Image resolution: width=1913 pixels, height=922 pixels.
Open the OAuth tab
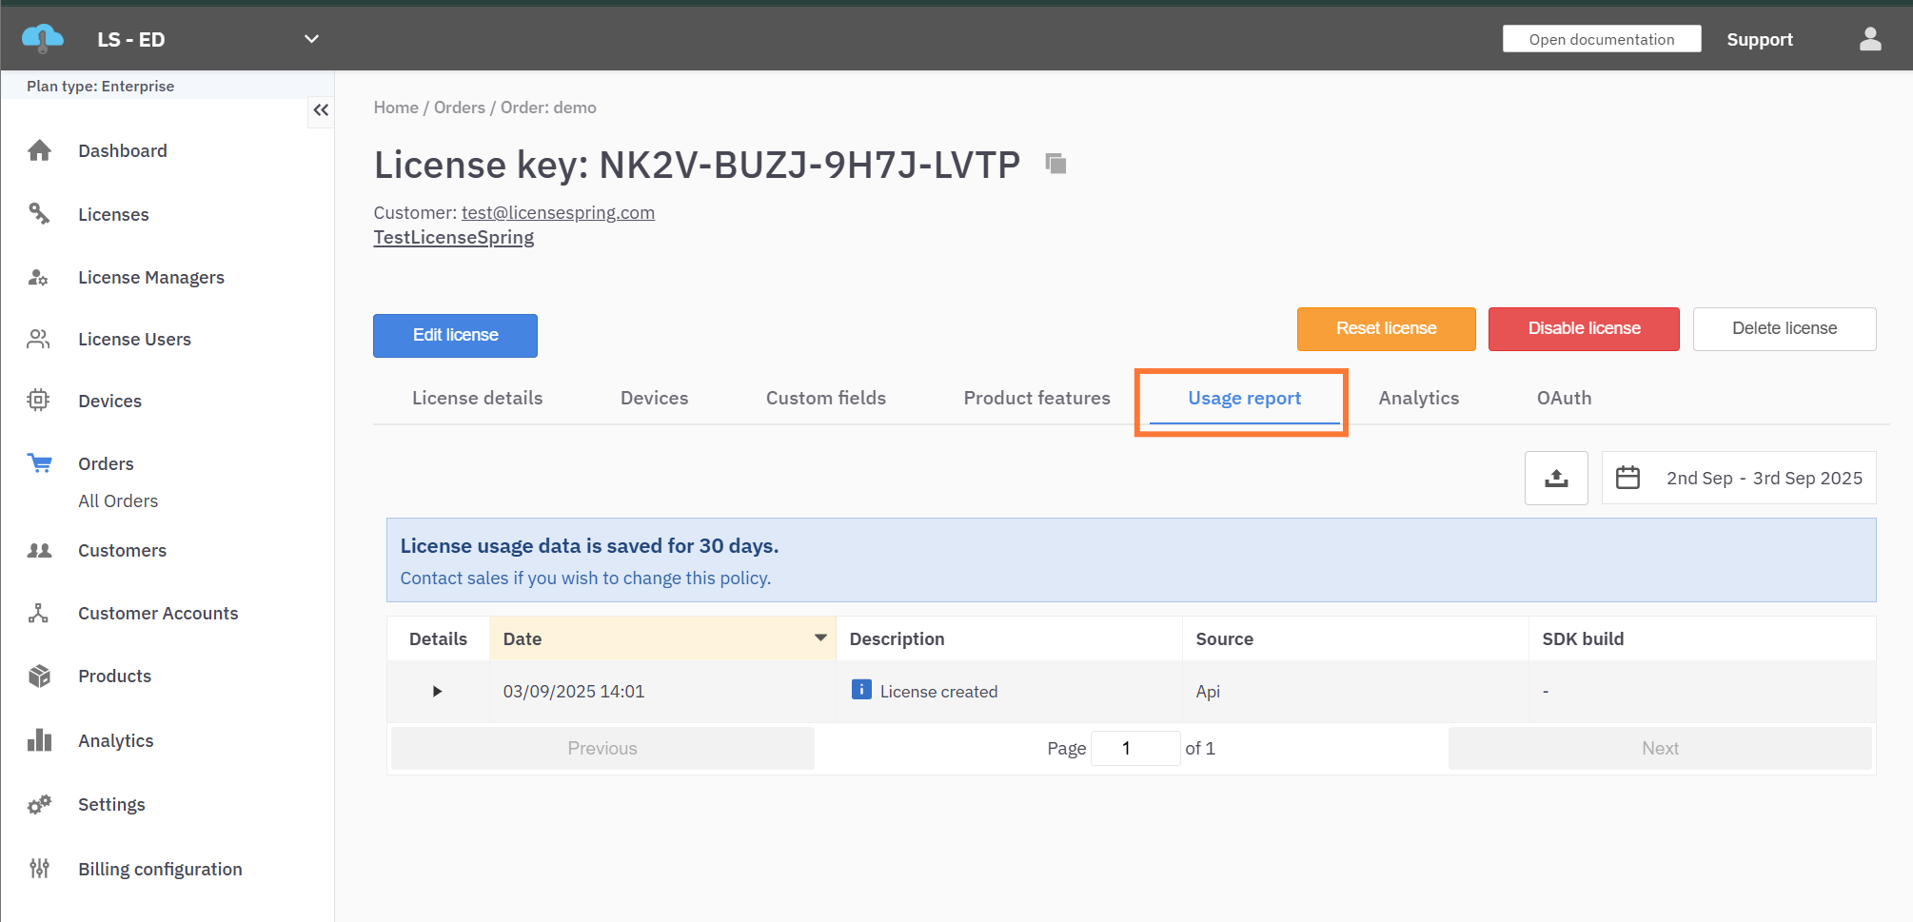click(x=1564, y=398)
